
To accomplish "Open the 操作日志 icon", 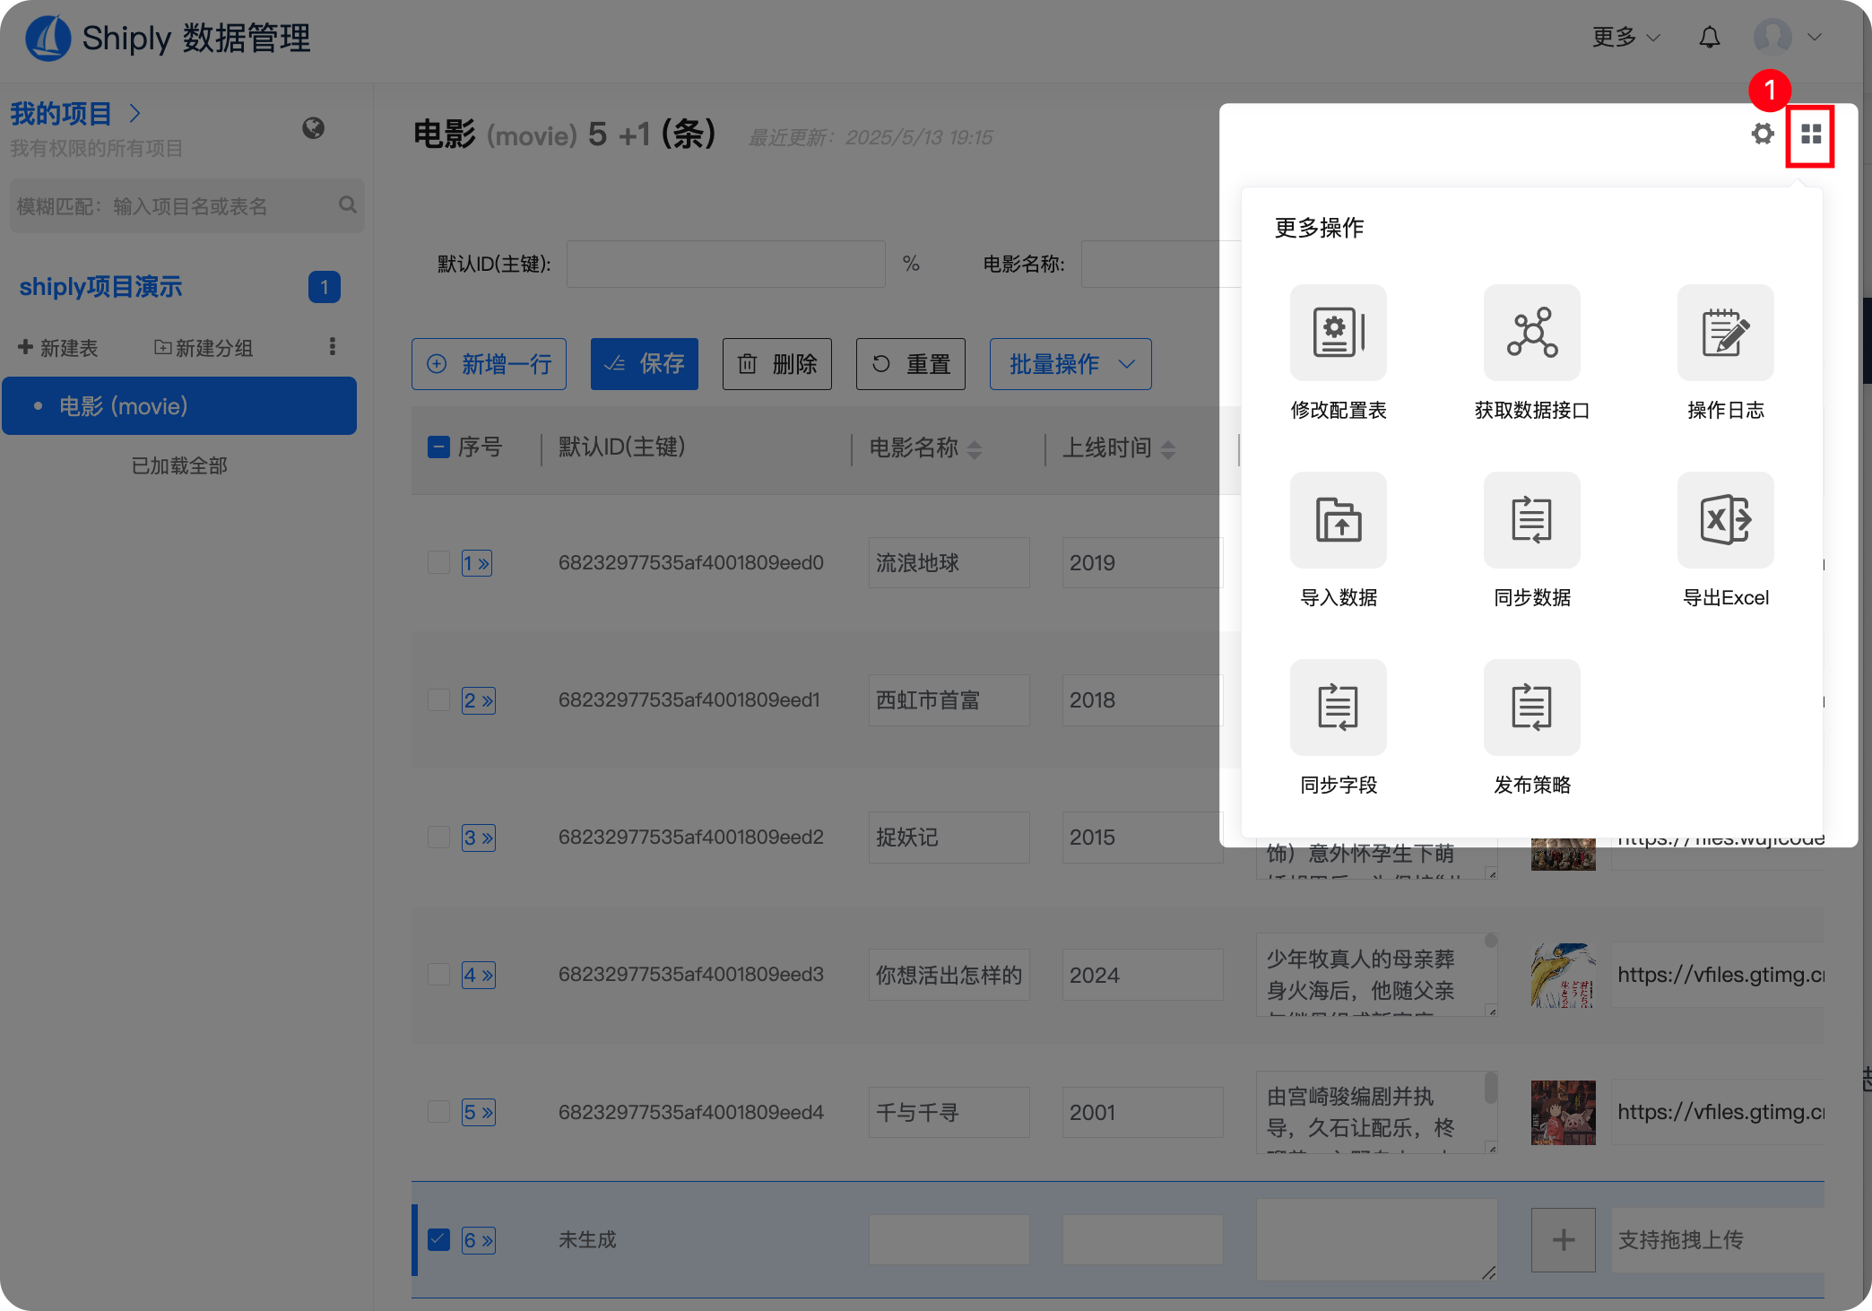I will 1725,333.
